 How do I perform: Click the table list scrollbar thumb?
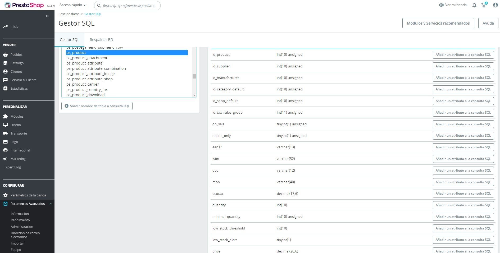click(194, 76)
